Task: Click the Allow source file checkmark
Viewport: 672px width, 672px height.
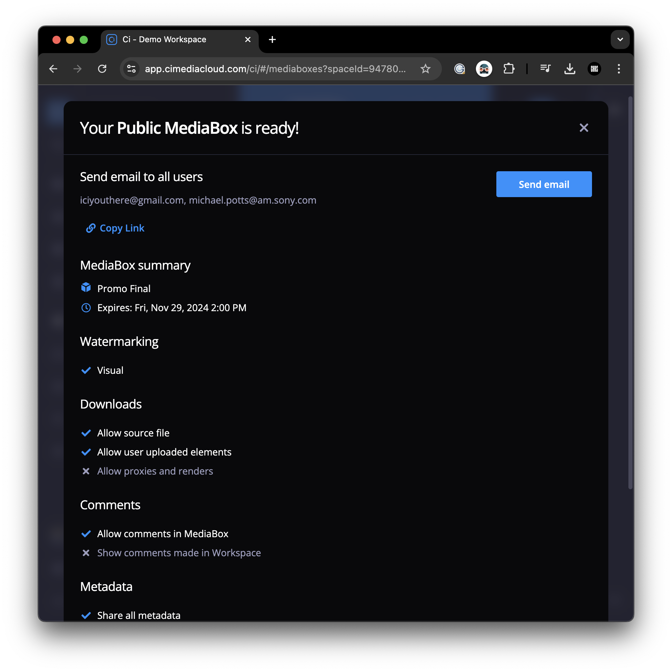Action: (86, 433)
